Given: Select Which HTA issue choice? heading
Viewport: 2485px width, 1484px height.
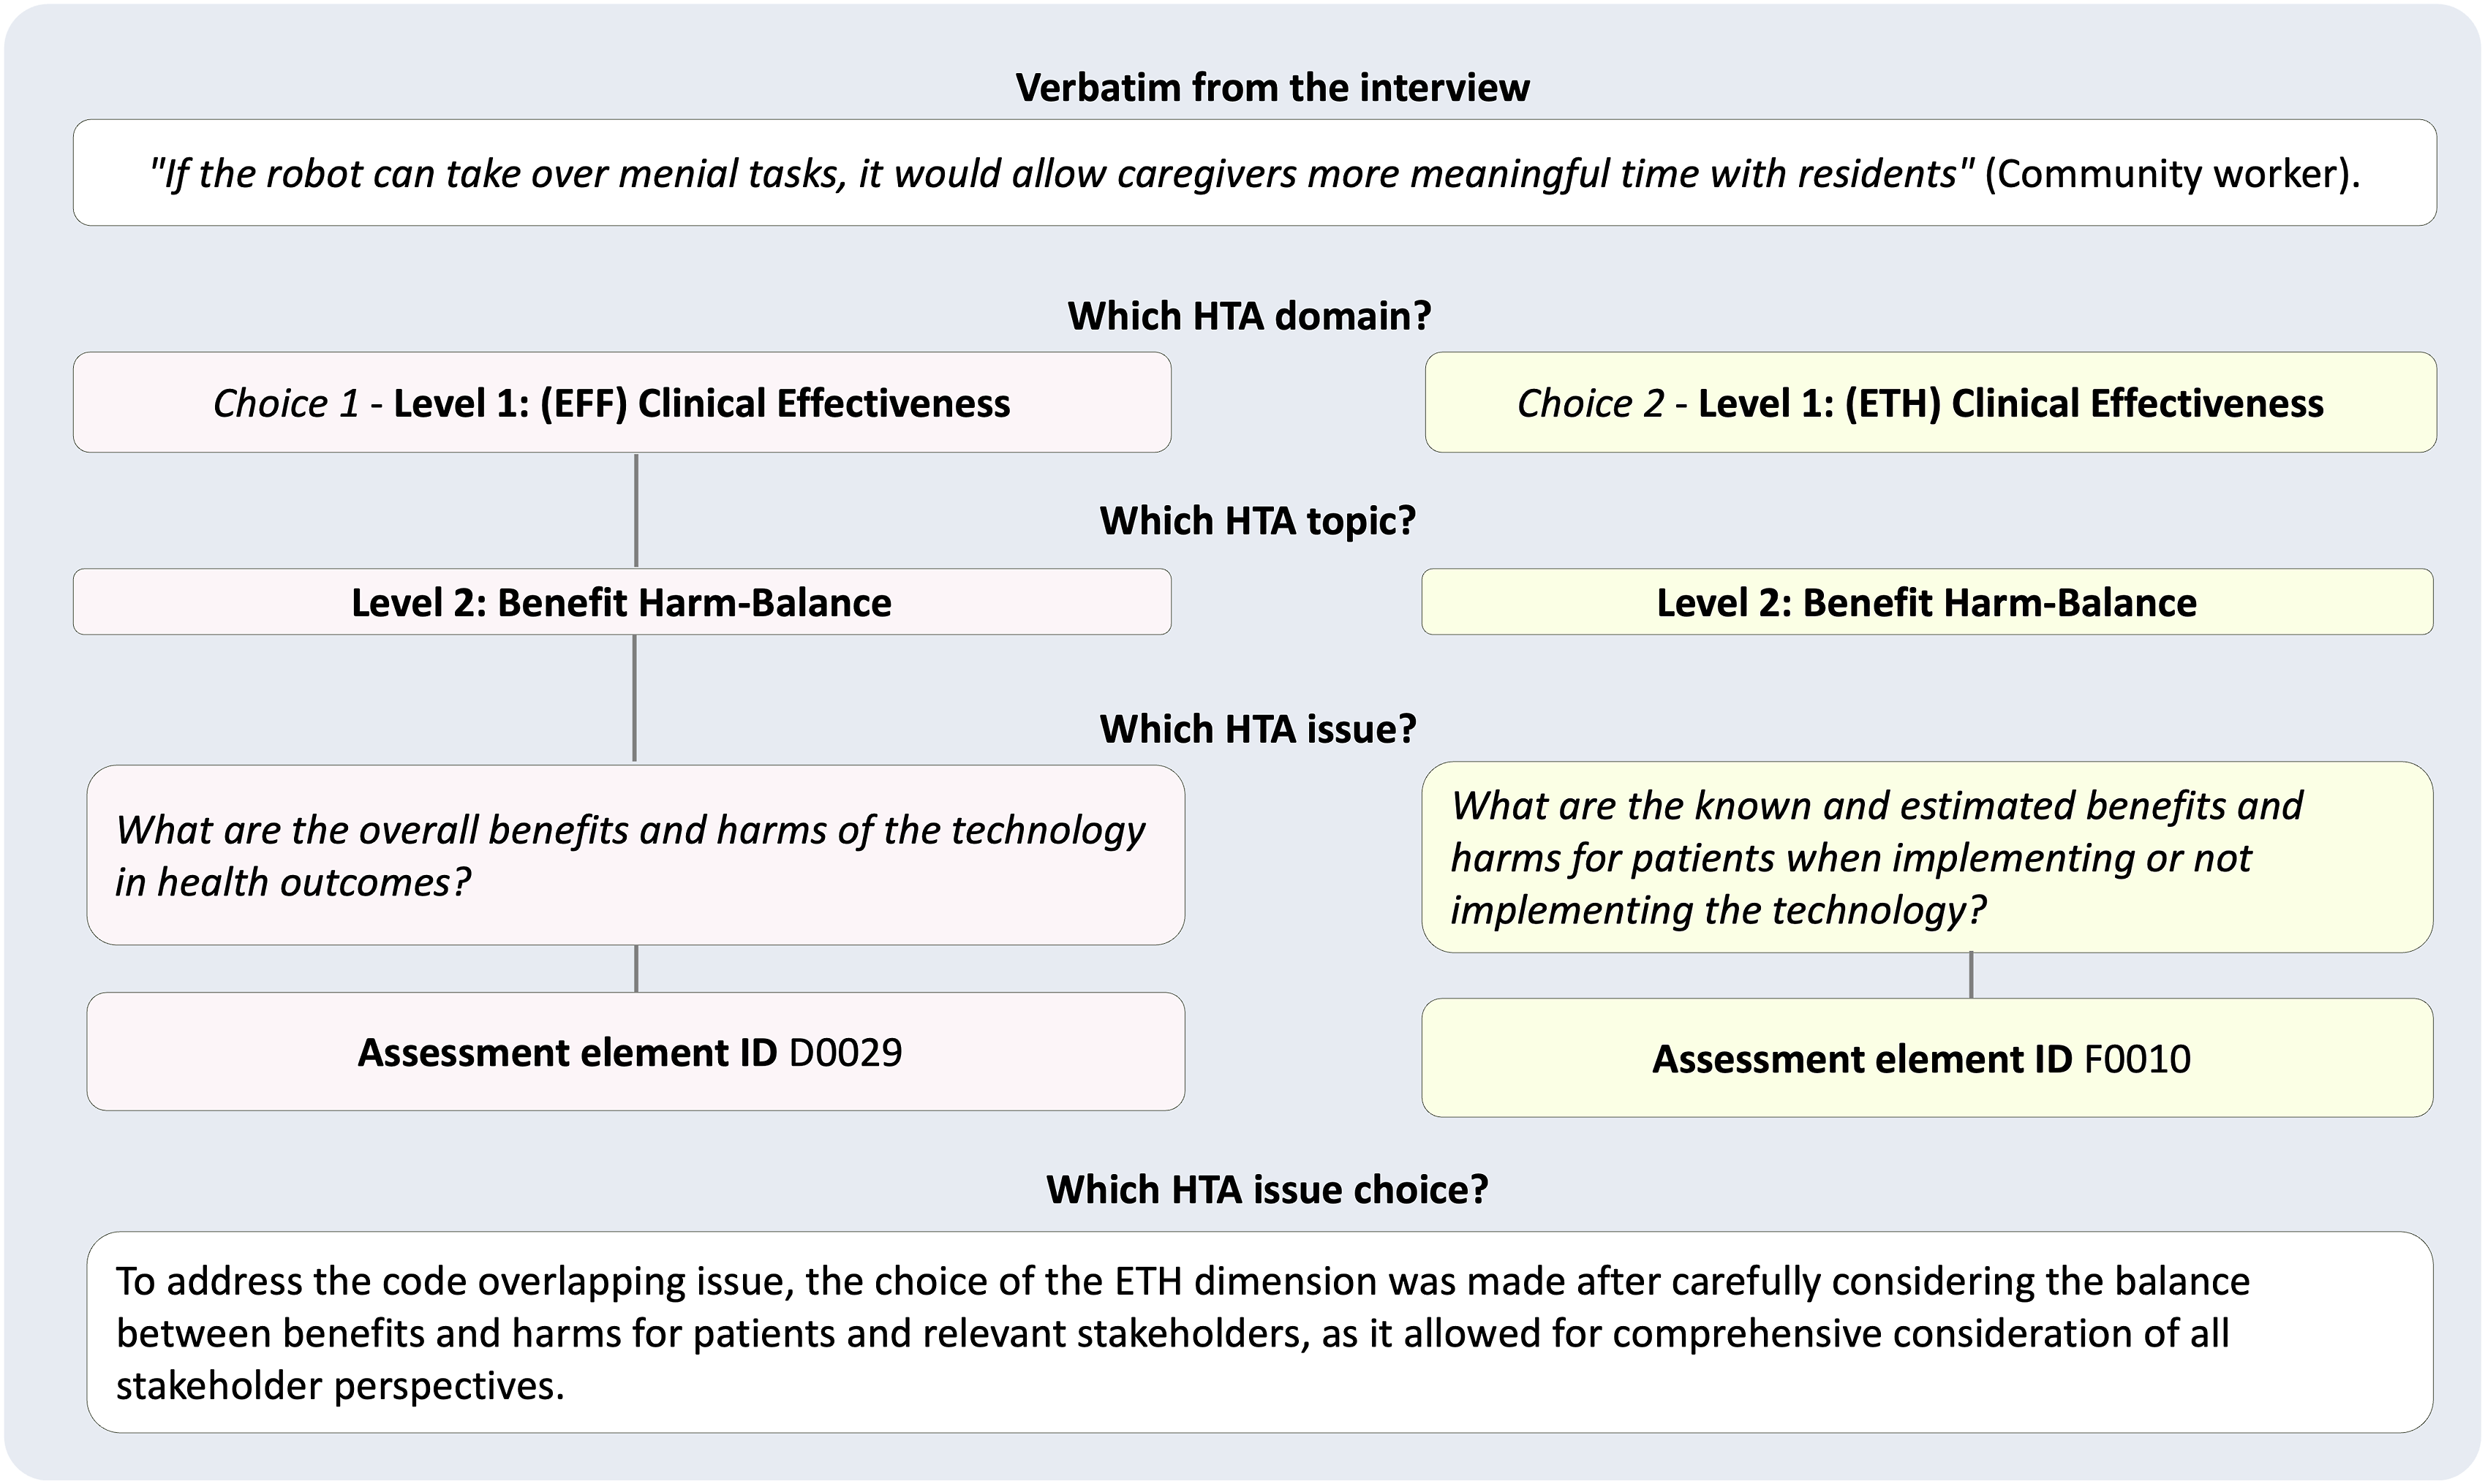Looking at the screenshot, I should coord(1267,1189).
